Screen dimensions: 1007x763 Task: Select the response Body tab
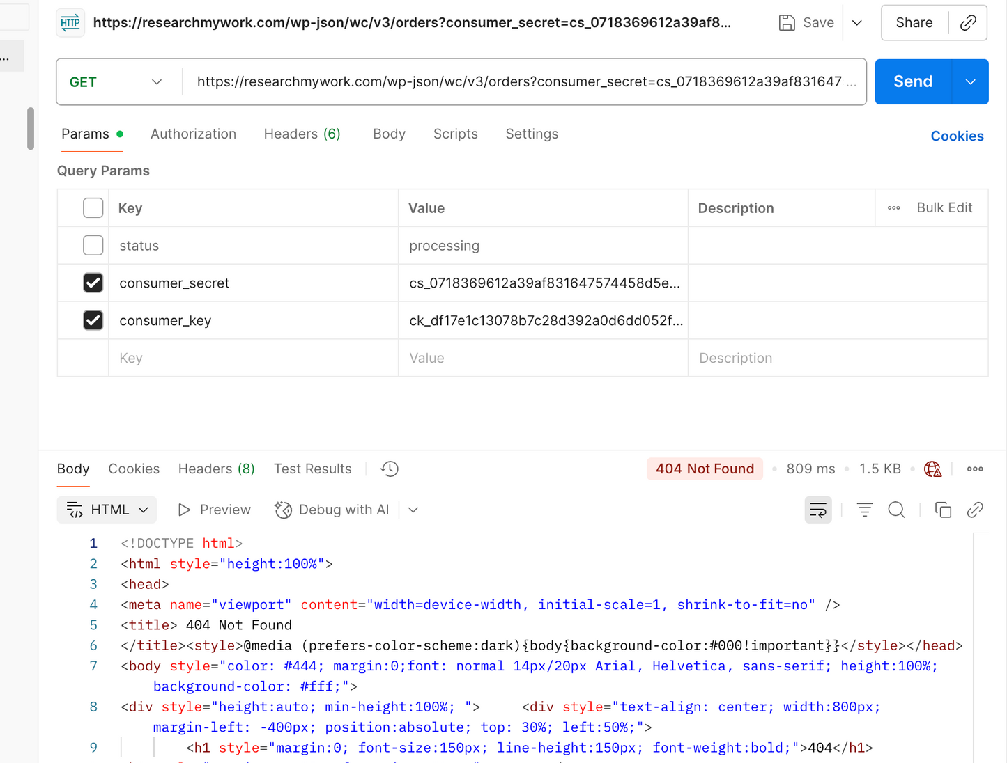pyautogui.click(x=73, y=469)
